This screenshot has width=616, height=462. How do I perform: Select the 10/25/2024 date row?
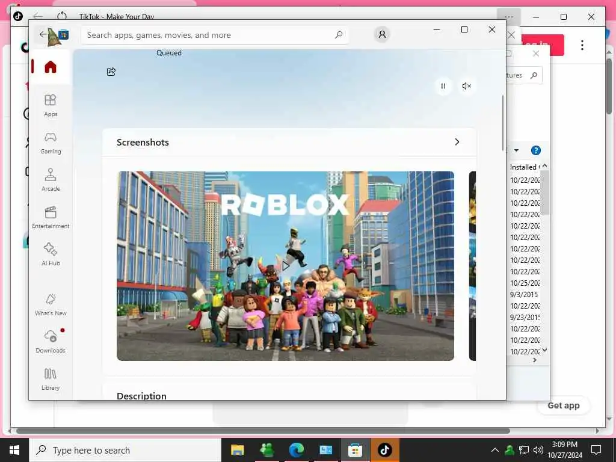click(525, 283)
